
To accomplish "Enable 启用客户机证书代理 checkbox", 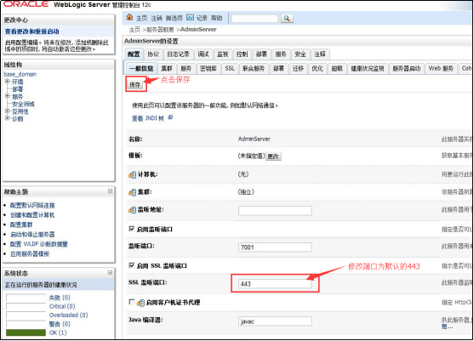I will pyautogui.click(x=132, y=302).
